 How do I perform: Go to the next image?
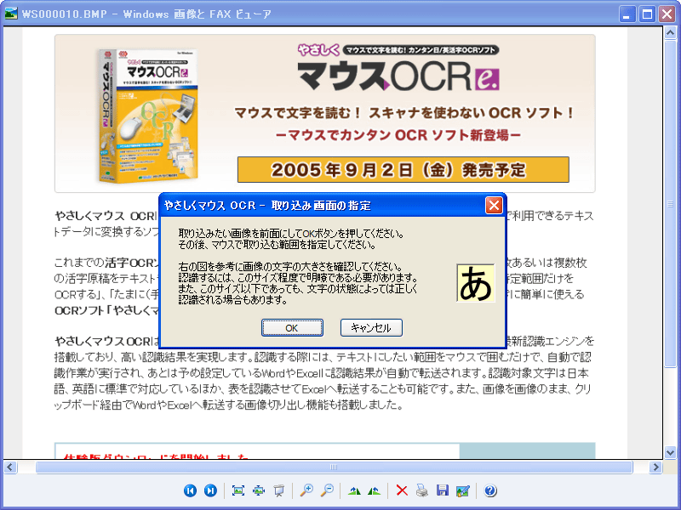(210, 490)
